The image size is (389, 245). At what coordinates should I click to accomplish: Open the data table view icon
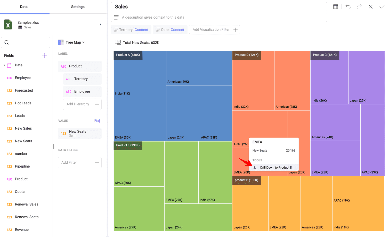pyautogui.click(x=336, y=7)
